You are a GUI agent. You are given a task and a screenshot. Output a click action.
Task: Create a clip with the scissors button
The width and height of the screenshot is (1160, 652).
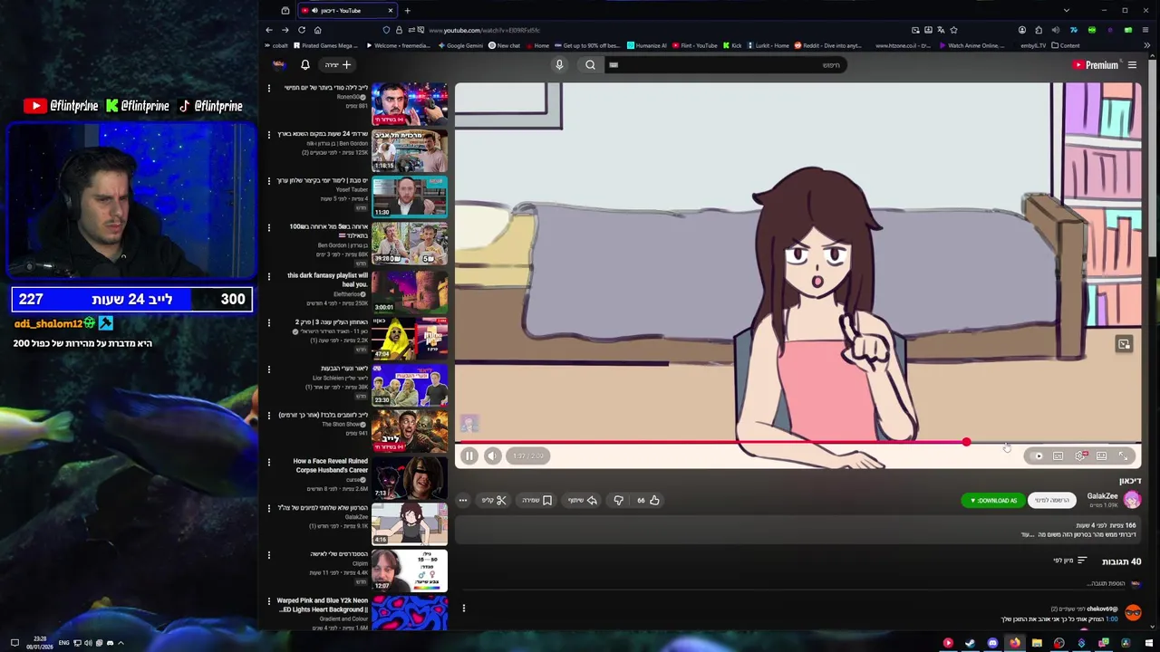[494, 500]
